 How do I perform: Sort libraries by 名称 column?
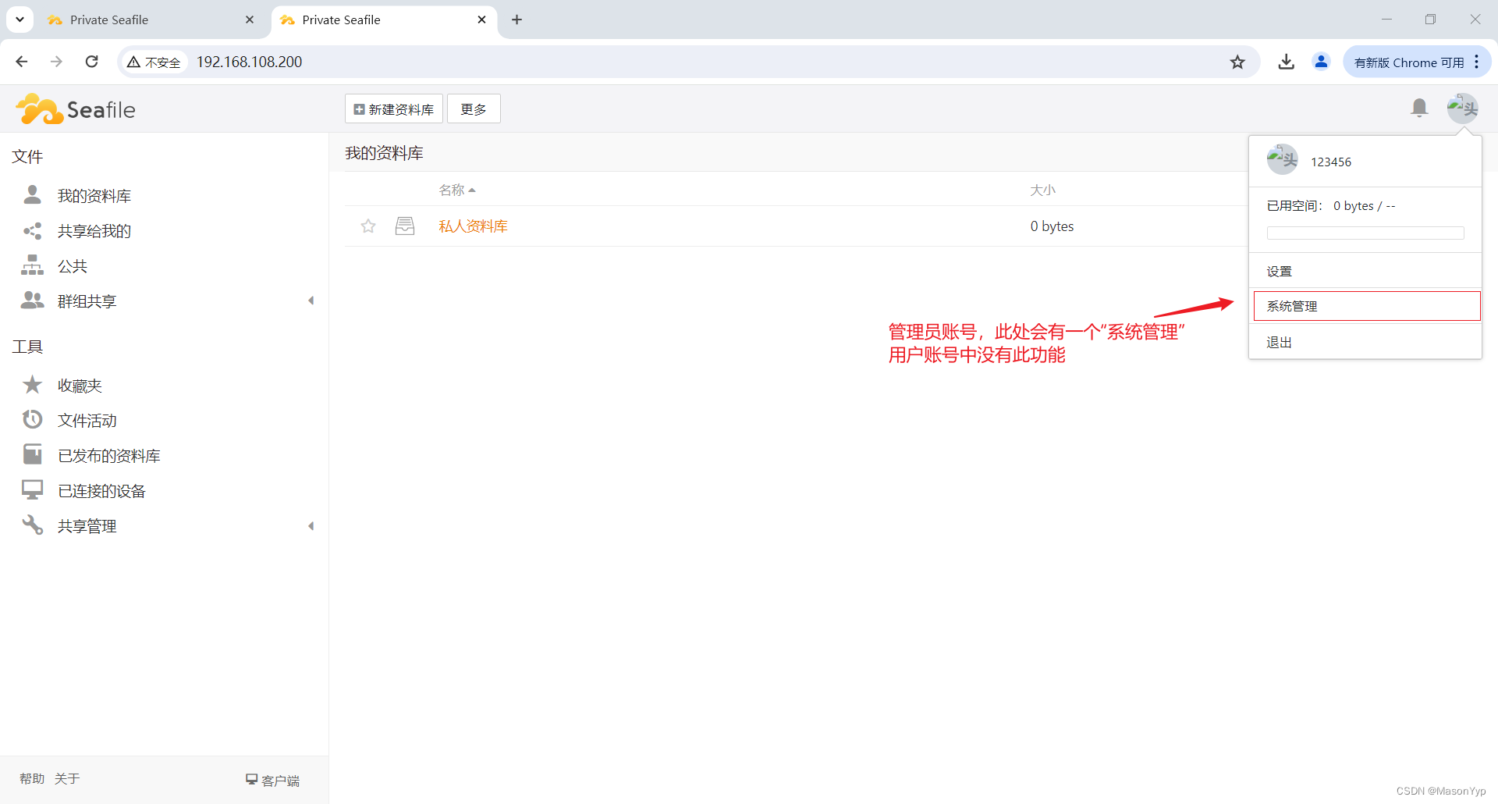click(457, 190)
